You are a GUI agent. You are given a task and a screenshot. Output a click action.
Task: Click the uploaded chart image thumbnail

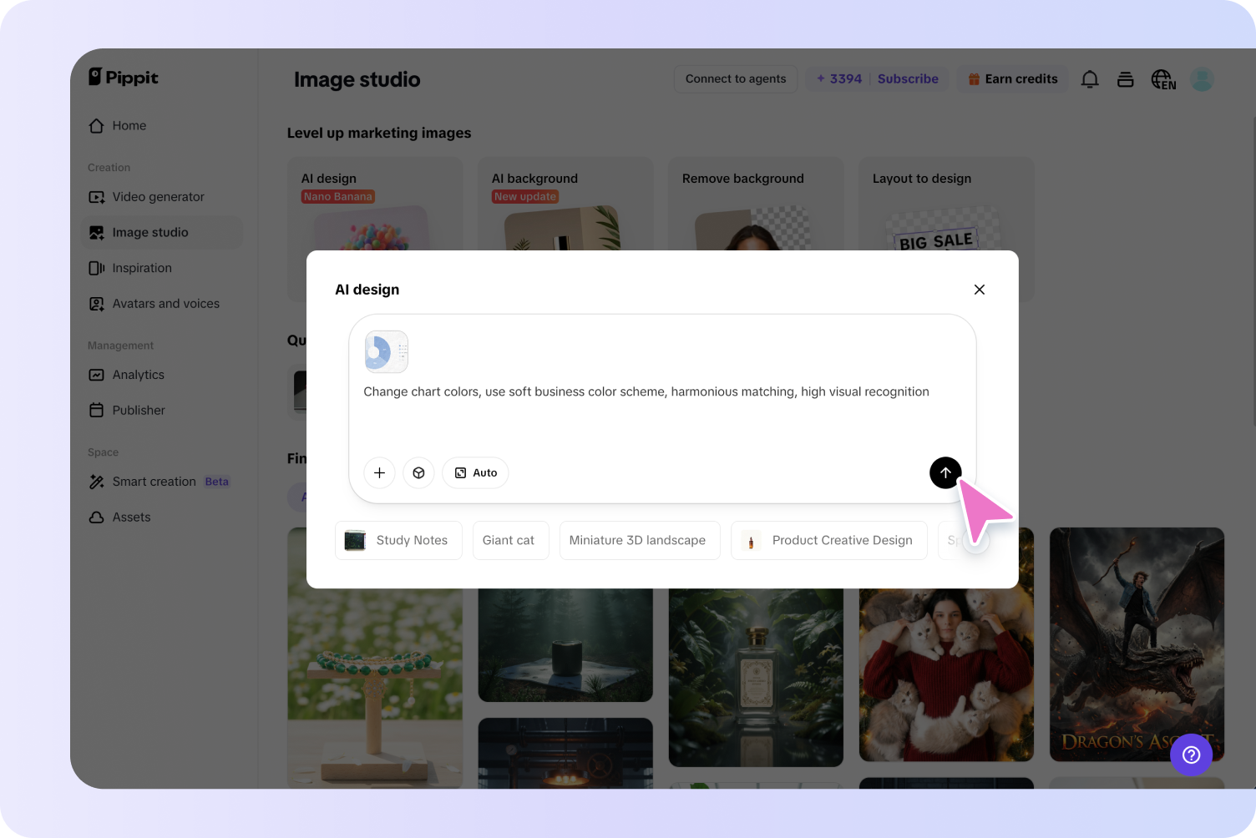(x=387, y=351)
